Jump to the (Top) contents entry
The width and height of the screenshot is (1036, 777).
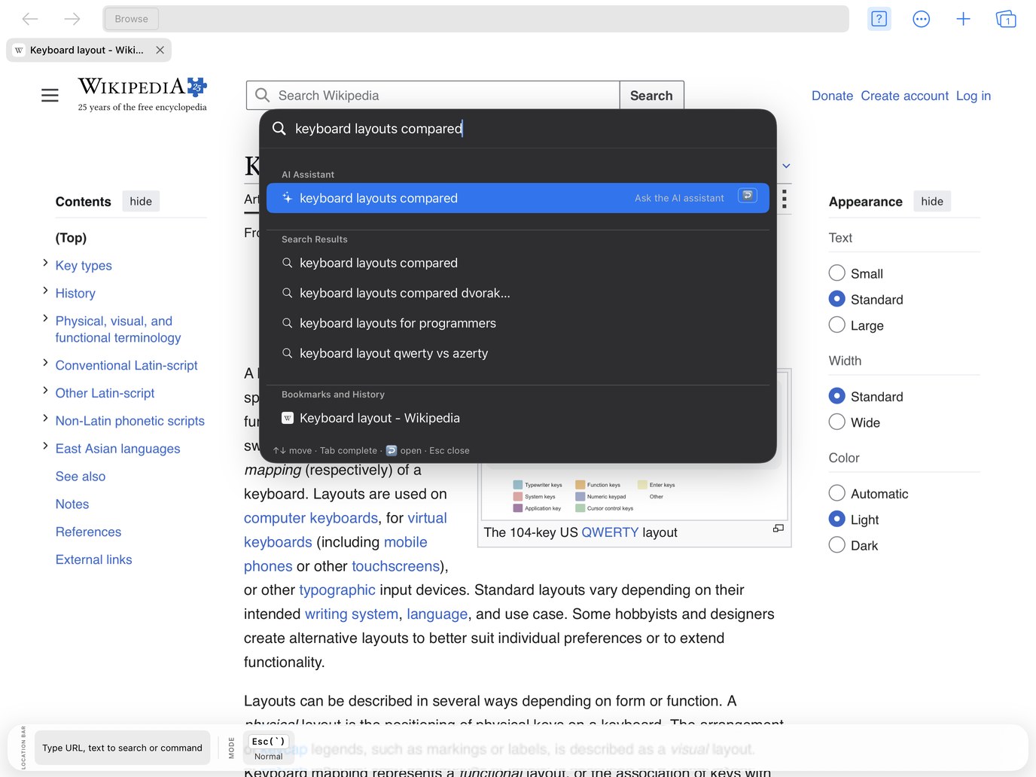(71, 238)
